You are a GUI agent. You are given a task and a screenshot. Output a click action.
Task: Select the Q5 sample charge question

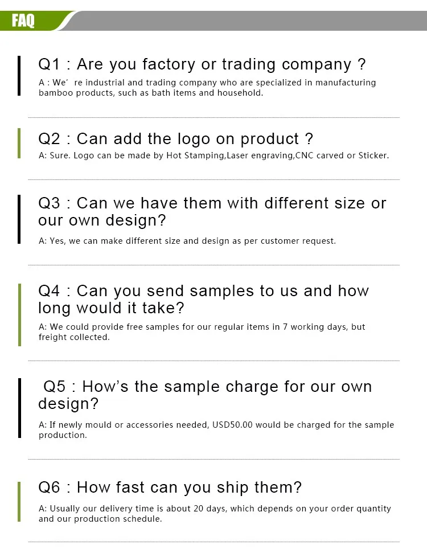coord(204,395)
